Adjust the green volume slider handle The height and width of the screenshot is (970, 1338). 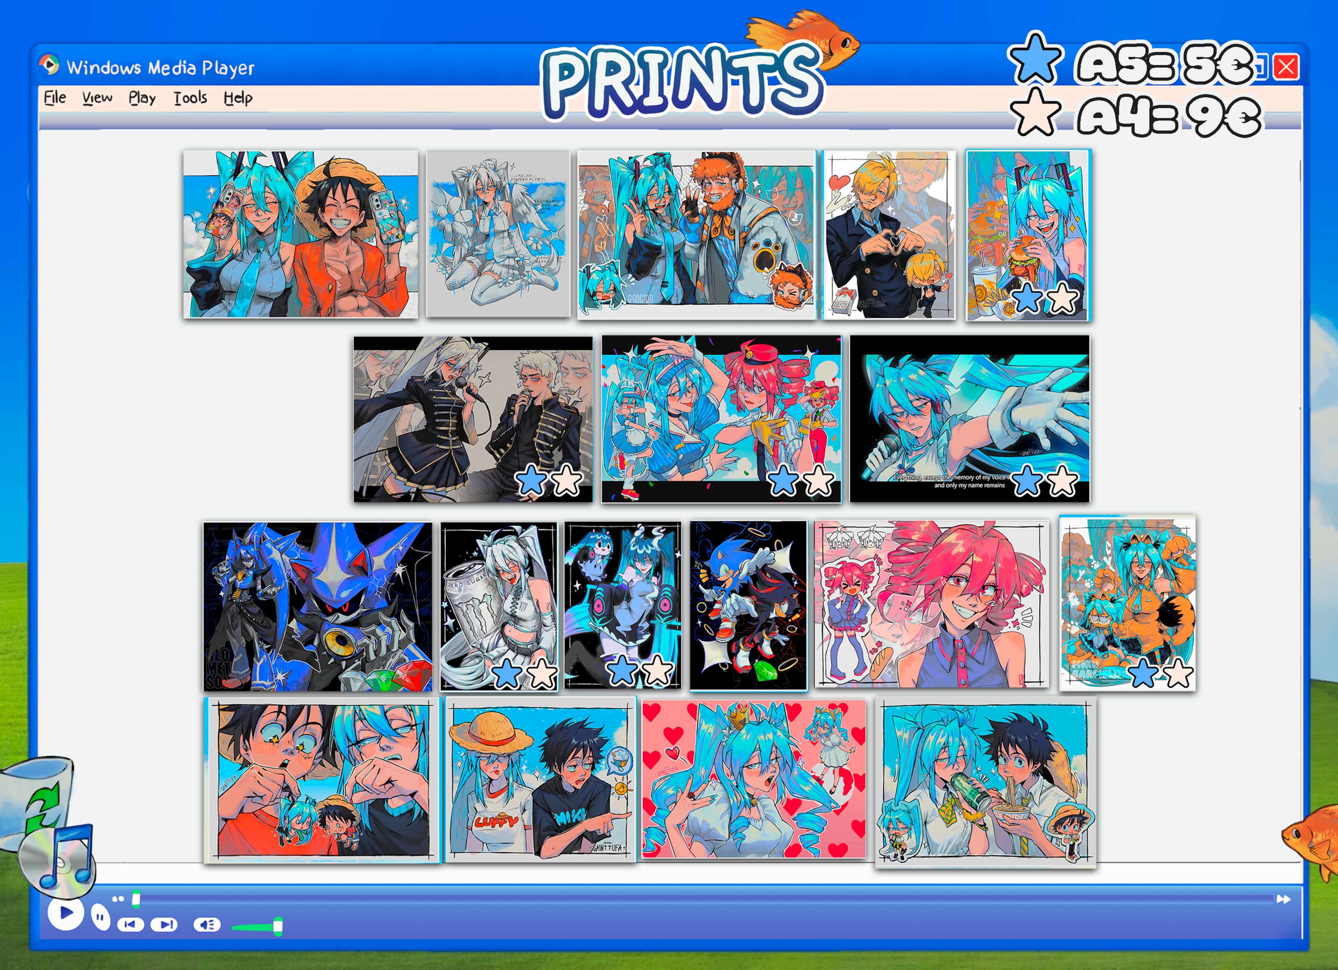278,926
